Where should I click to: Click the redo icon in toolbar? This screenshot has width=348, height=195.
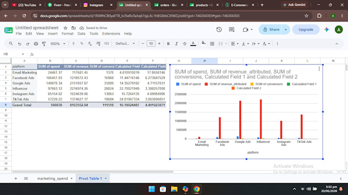(28, 44)
